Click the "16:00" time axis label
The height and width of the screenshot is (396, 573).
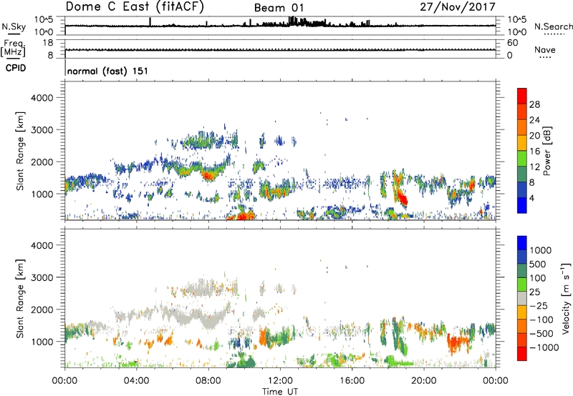[x=352, y=380]
